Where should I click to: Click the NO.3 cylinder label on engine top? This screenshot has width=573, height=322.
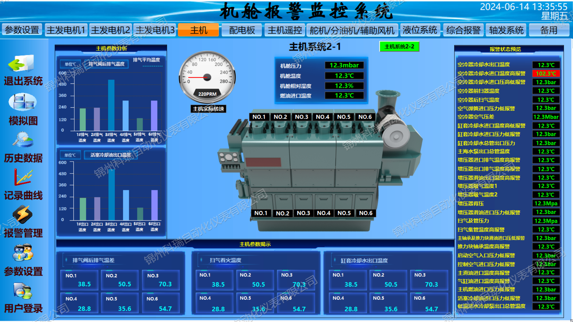301,117
